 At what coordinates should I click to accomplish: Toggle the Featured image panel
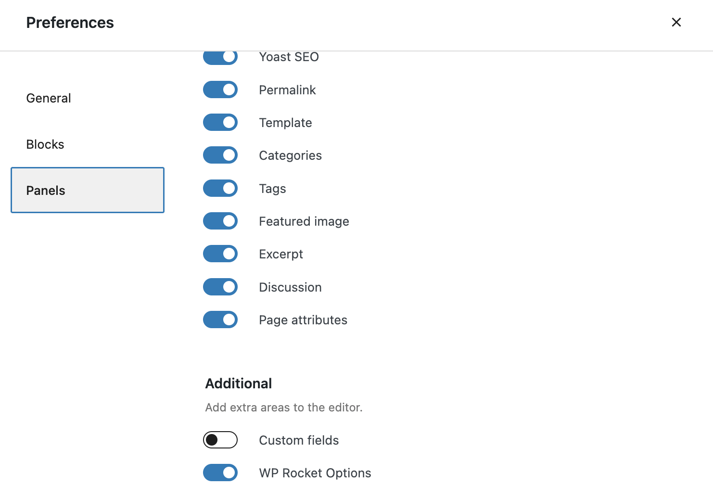(220, 221)
